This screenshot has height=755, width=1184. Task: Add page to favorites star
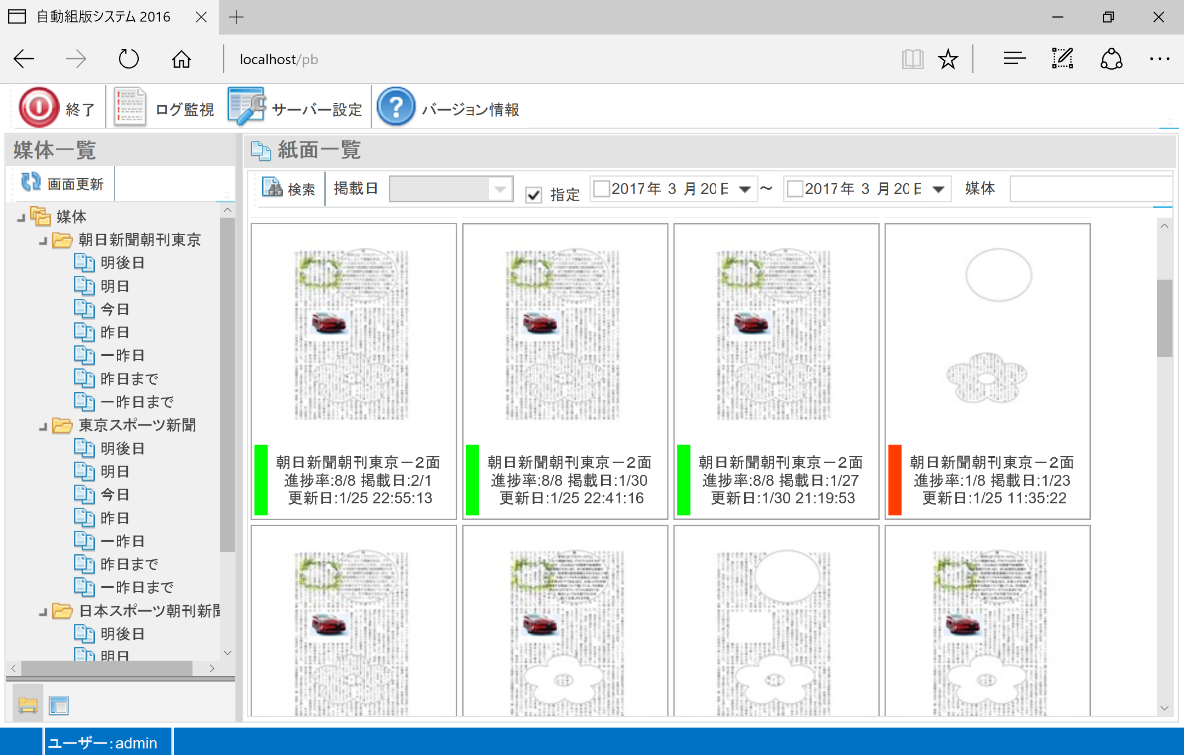(948, 59)
